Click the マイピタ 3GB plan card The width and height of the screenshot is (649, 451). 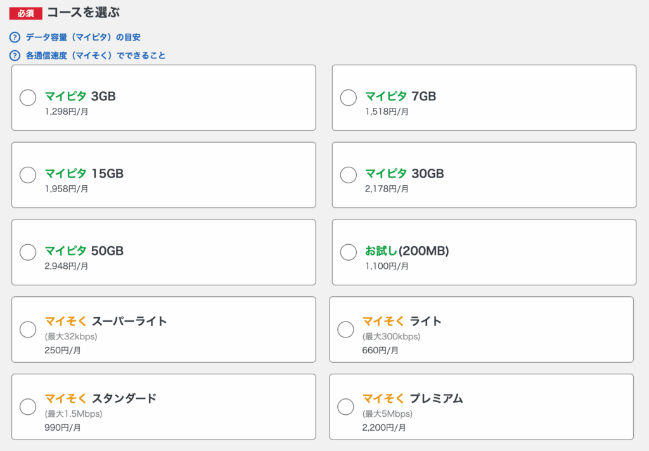coord(162,98)
